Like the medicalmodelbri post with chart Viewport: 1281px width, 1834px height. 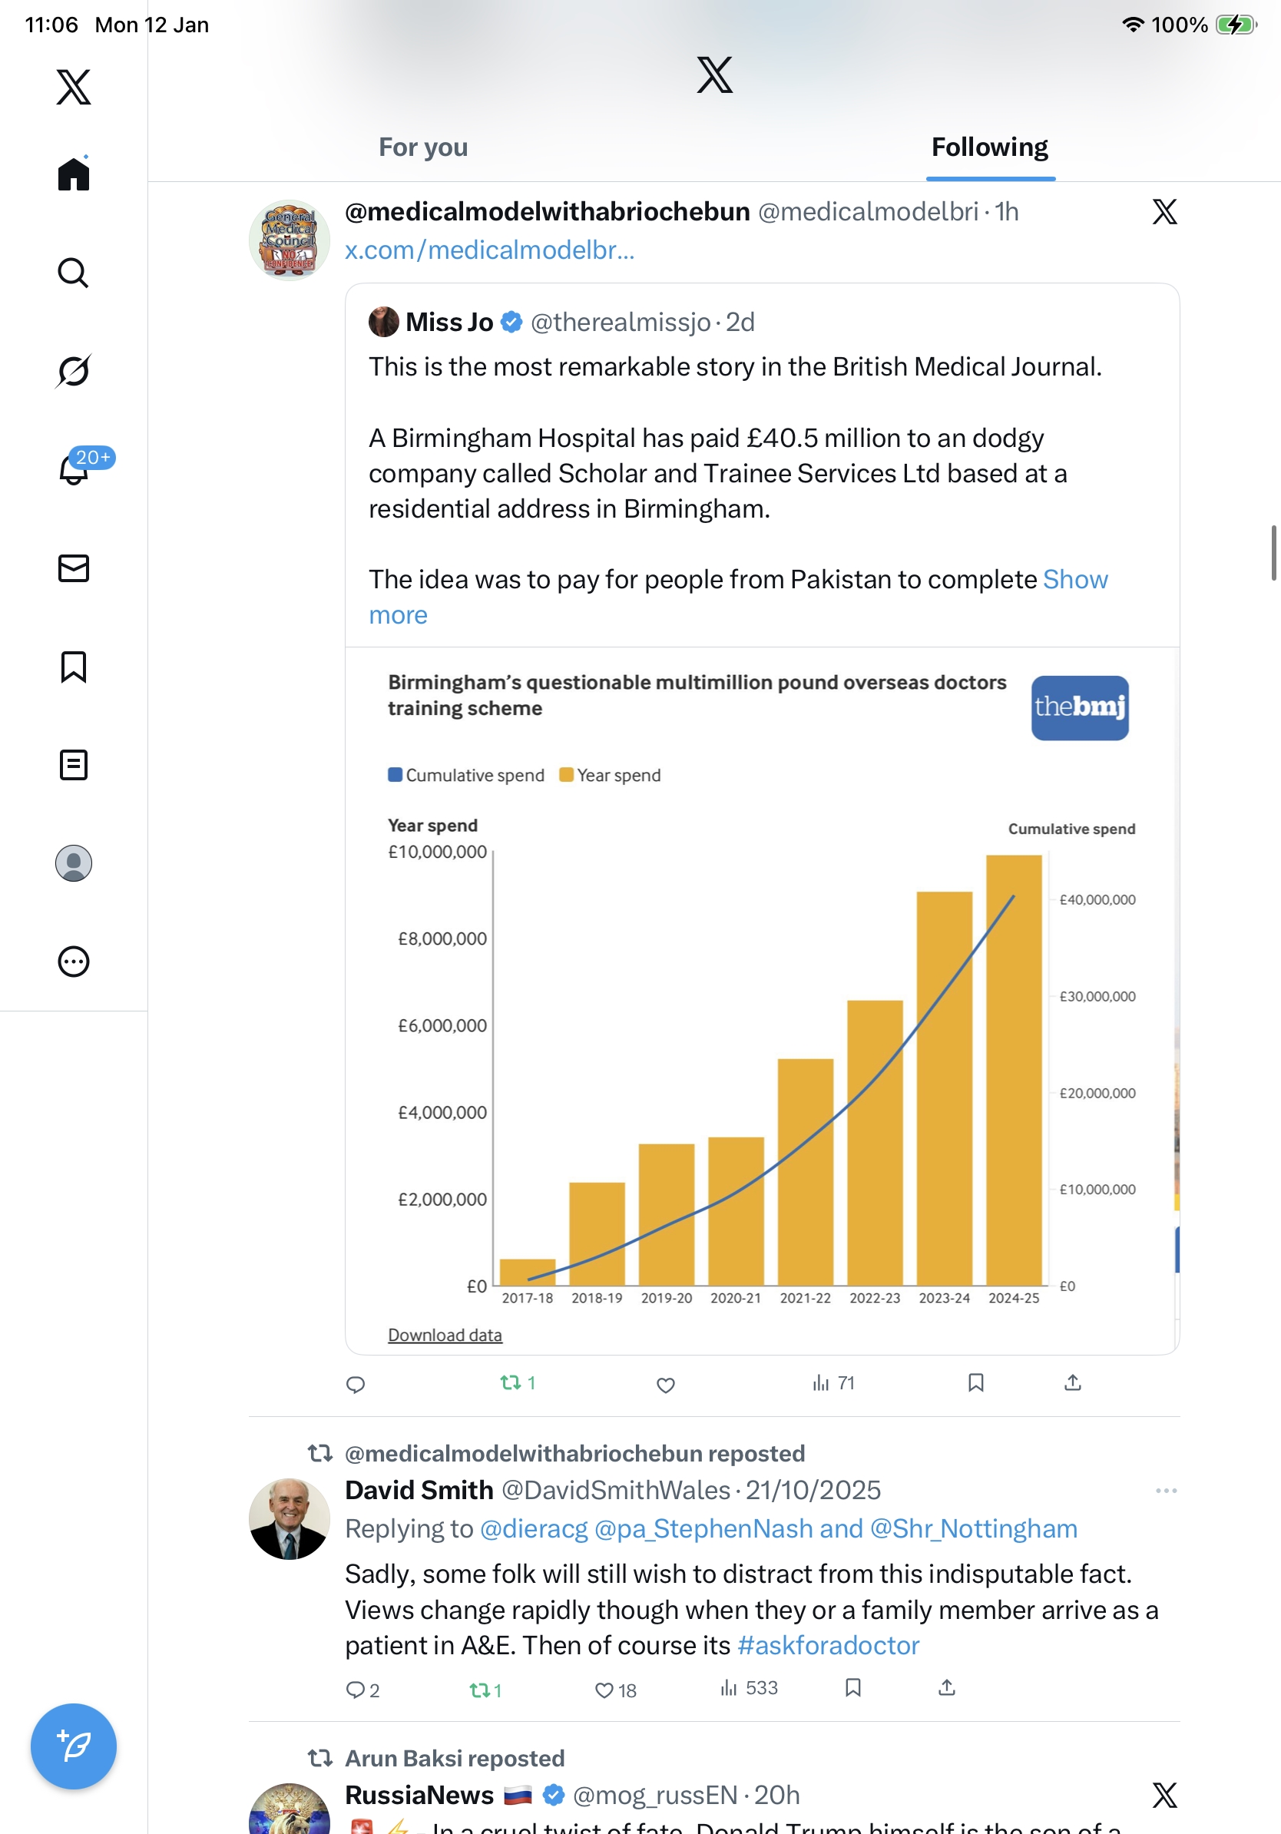click(x=665, y=1384)
